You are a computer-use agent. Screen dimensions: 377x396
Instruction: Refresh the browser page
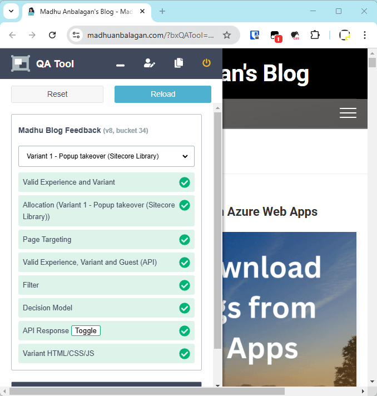click(x=52, y=35)
